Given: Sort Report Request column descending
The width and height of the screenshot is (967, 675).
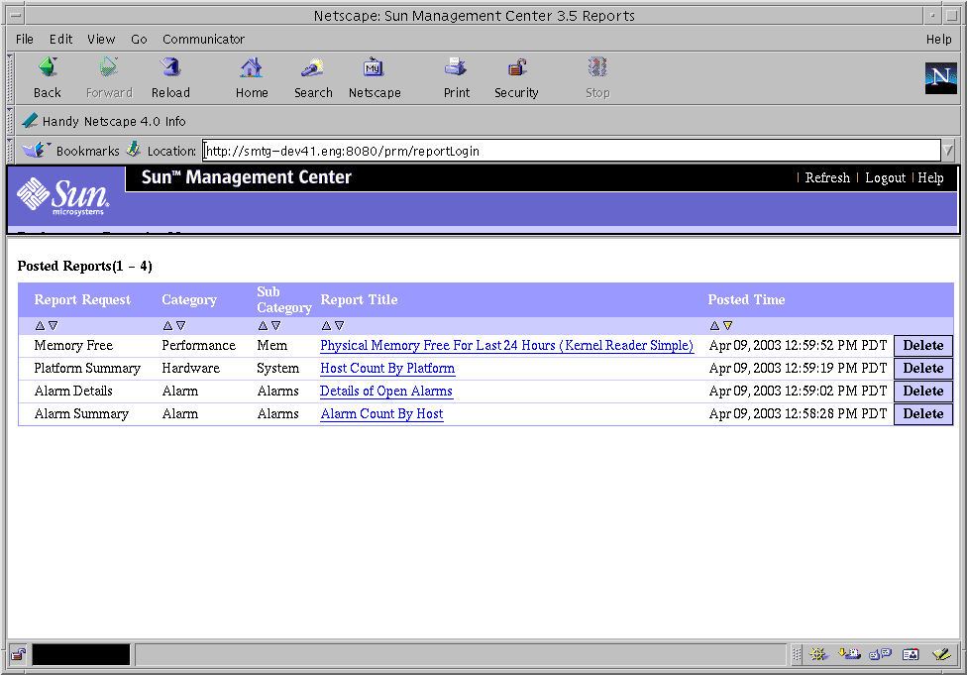Looking at the screenshot, I should point(54,326).
